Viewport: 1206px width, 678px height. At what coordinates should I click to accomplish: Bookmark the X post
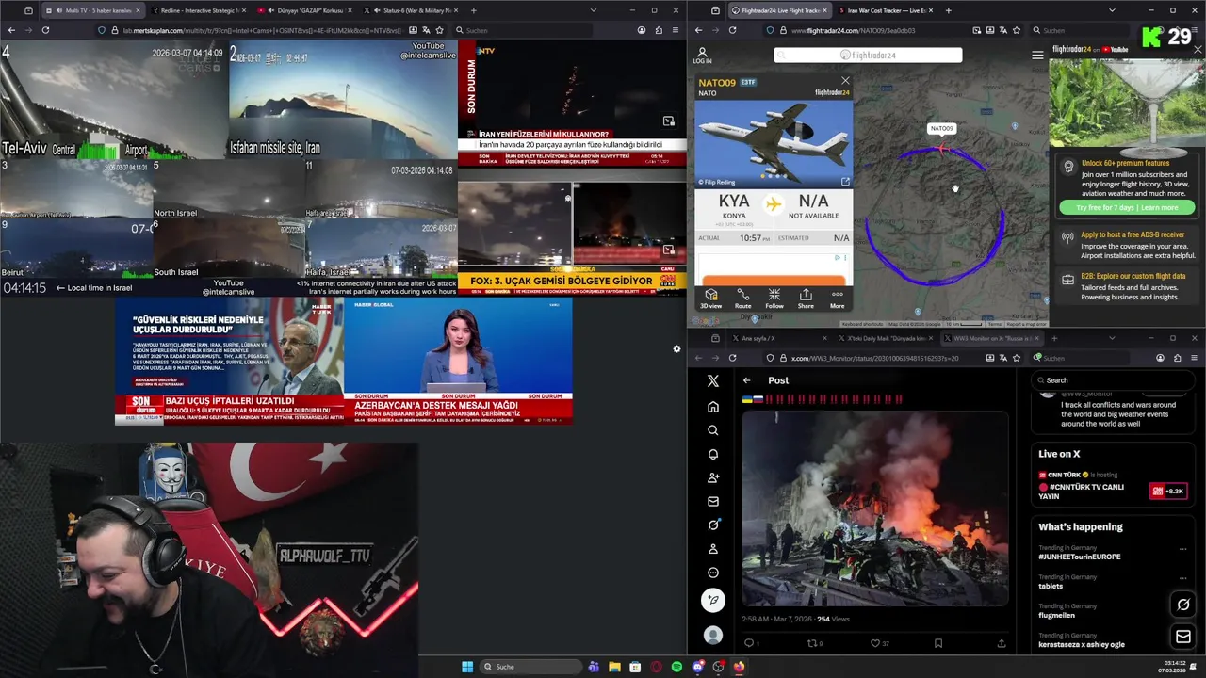point(938,643)
